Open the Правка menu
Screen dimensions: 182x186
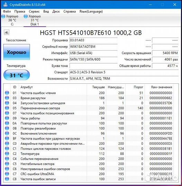20,11
